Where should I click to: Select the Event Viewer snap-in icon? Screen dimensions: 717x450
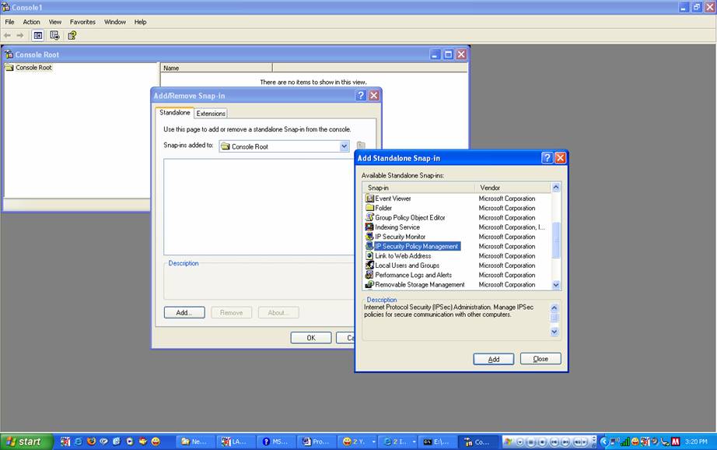click(x=369, y=199)
